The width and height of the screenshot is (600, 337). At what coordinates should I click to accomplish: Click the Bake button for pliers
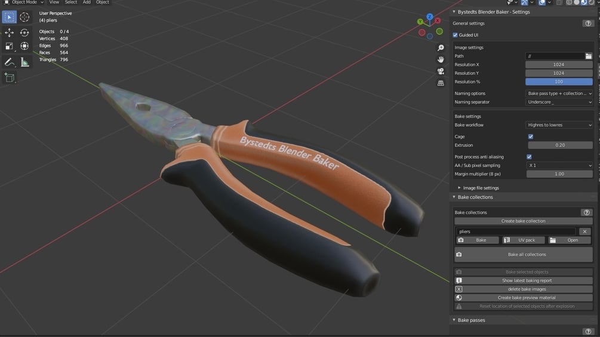coord(477,240)
